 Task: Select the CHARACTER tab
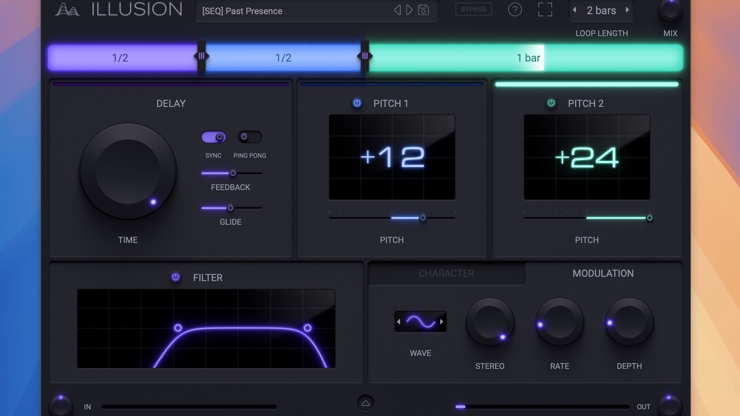pyautogui.click(x=446, y=273)
